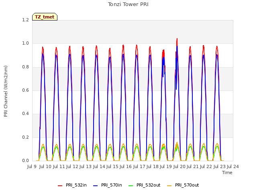Click the tallest red peak near Jul 20
257x193 pixels.
coord(177,39)
